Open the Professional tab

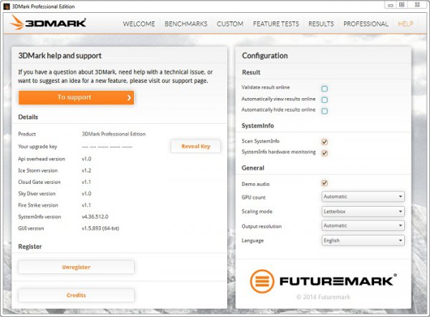click(365, 24)
